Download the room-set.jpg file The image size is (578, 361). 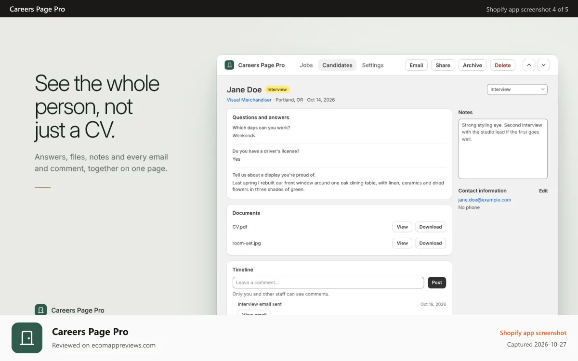[431, 243]
